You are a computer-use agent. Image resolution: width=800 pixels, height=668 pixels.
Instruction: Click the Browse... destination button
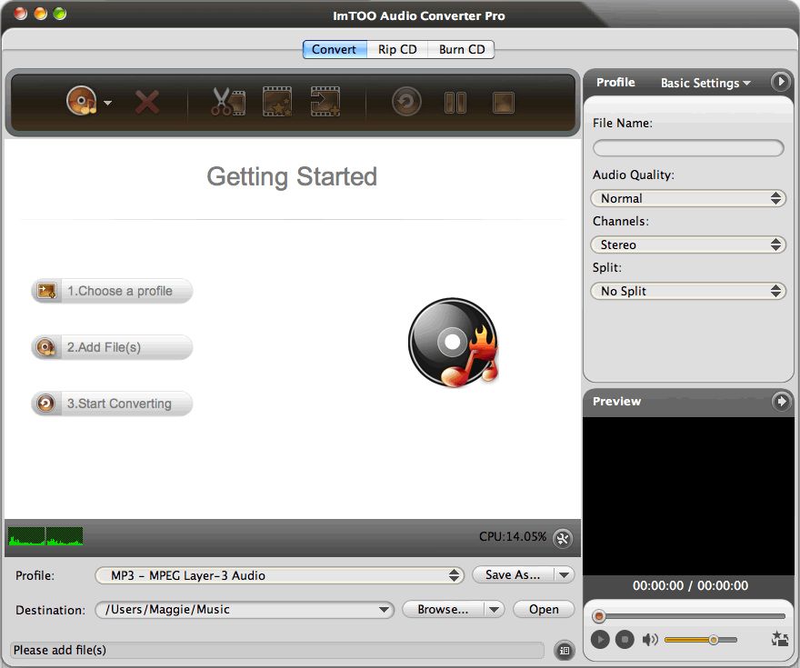443,610
